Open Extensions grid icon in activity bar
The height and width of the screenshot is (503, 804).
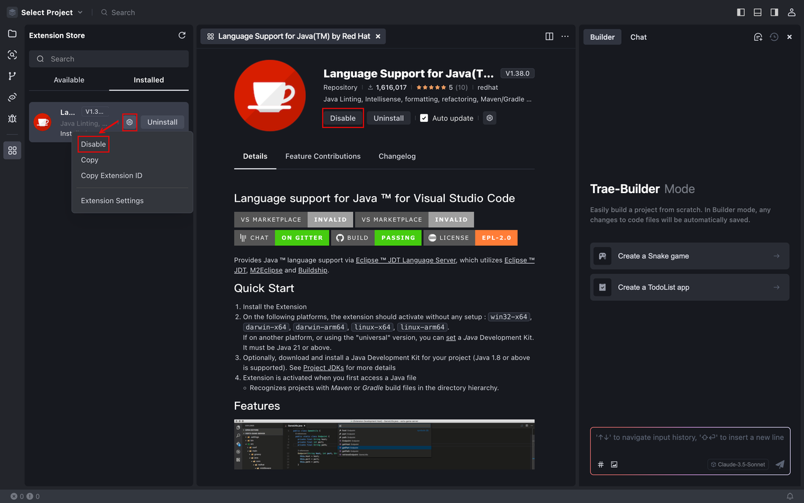(x=12, y=150)
